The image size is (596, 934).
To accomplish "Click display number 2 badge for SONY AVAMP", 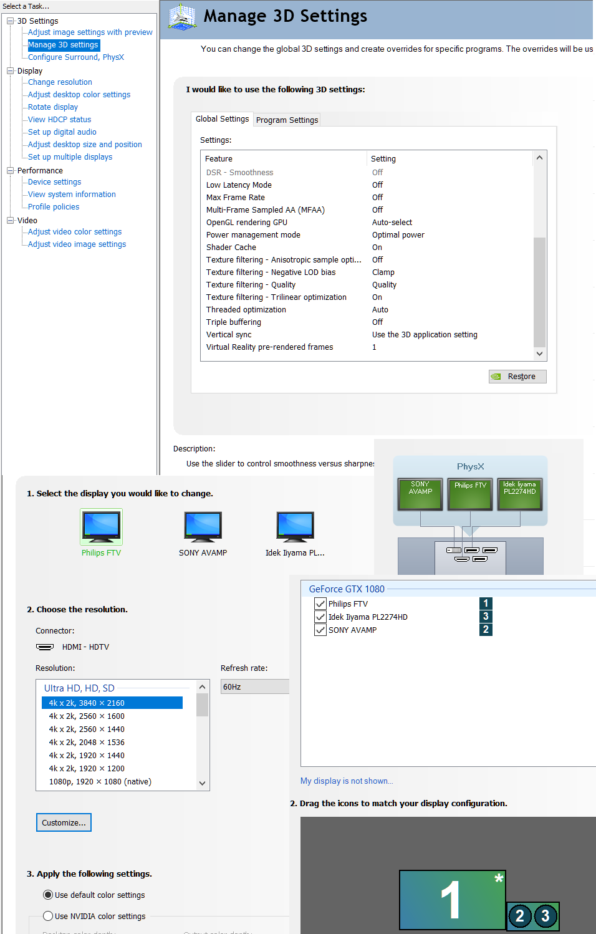I will click(486, 630).
